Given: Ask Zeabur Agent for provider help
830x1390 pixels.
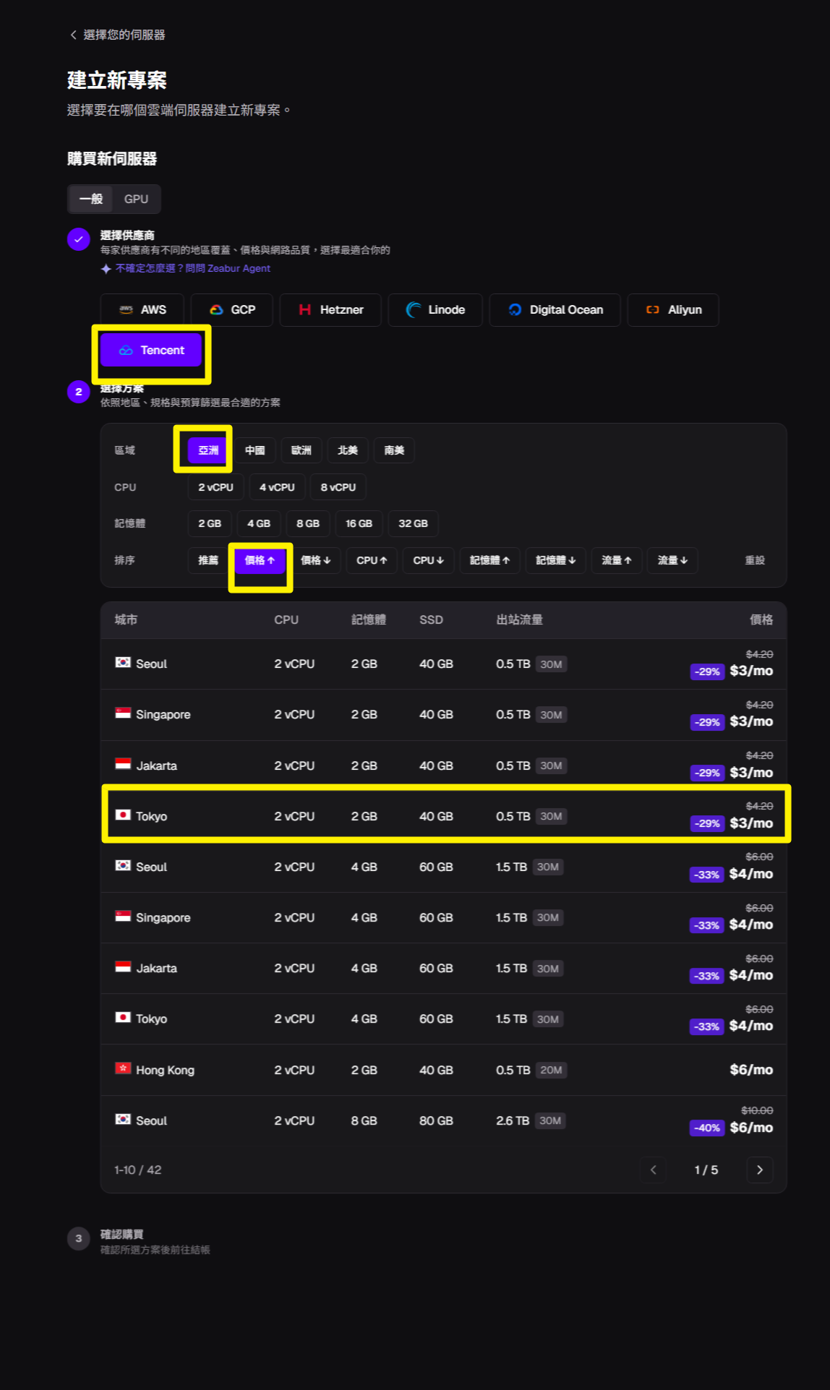Looking at the screenshot, I should pyautogui.click(x=185, y=268).
